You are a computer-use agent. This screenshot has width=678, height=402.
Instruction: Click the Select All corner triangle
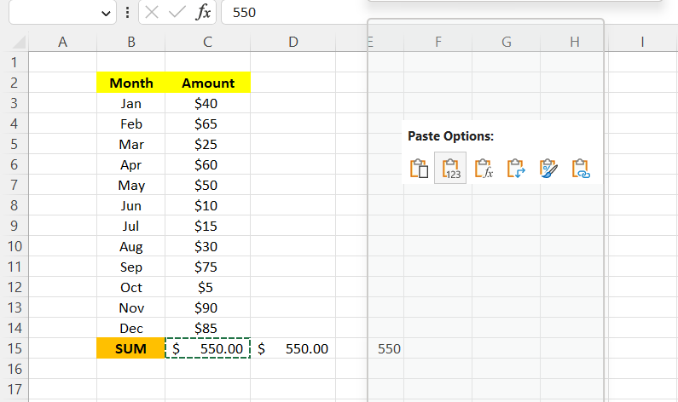pos(20,43)
